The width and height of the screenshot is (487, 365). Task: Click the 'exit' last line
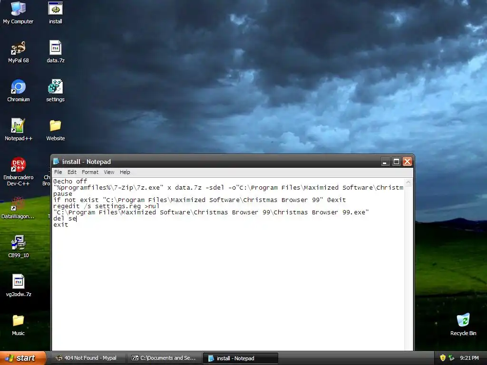point(60,225)
